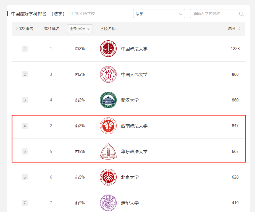The image size is (255, 212).
Task: Click the 总分 column header label
Action: click(x=232, y=29)
